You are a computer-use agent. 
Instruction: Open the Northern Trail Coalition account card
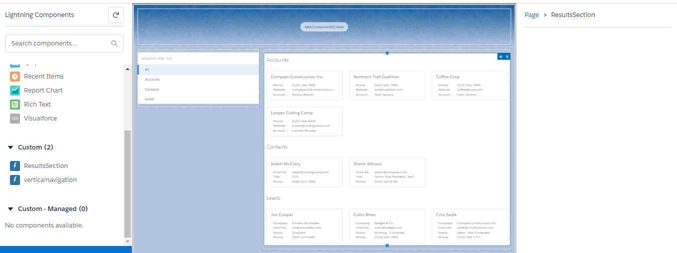(x=387, y=85)
